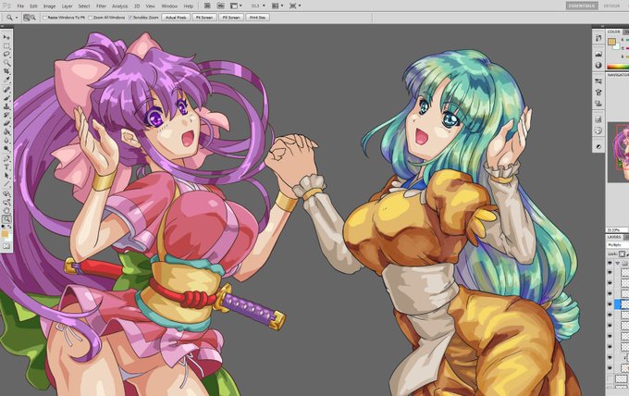Select the Clone Stamp tool
The height and width of the screenshot is (396, 629).
click(6, 106)
